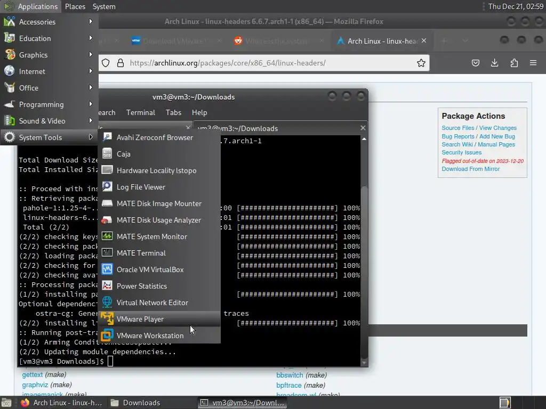
Task: Click the Add New Bug link
Action: pos(497,136)
